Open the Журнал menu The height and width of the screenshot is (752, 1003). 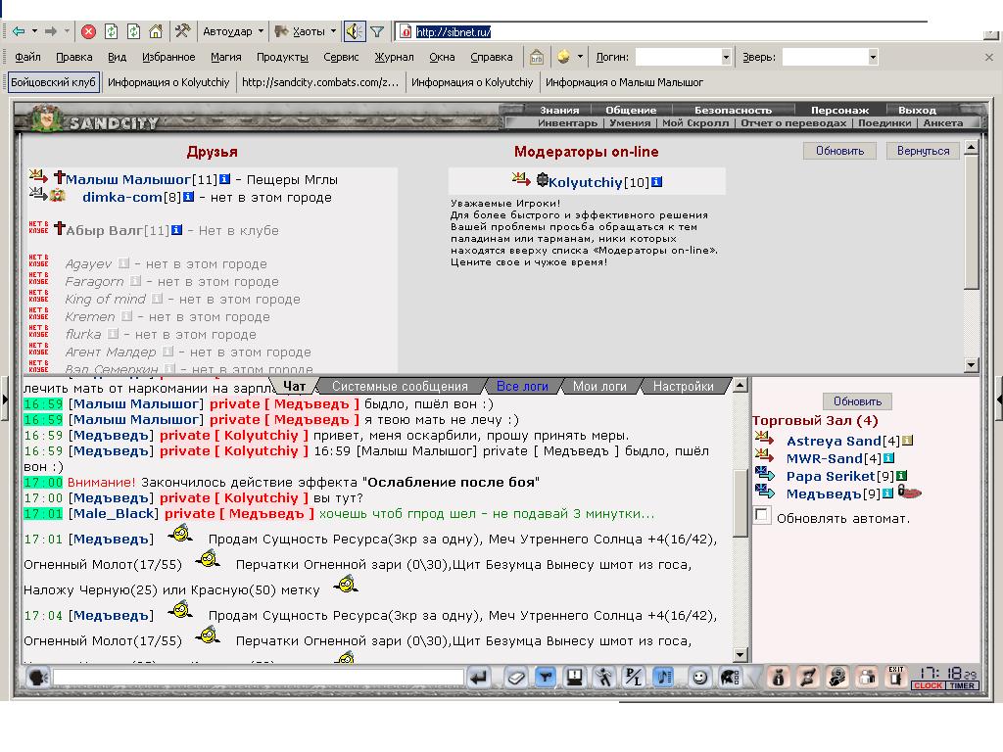(x=394, y=57)
